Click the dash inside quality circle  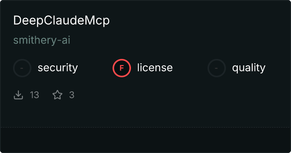tap(216, 68)
